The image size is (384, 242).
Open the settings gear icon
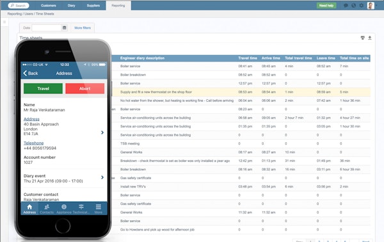tap(361, 5)
